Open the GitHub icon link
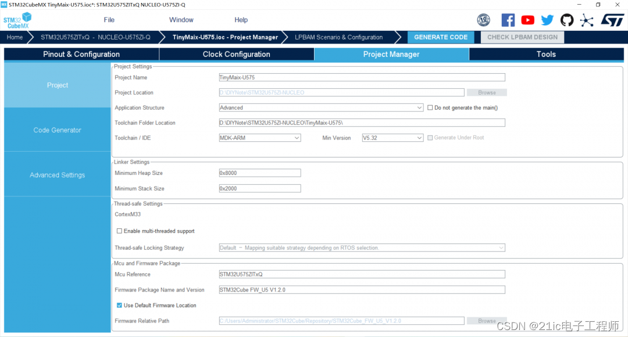The width and height of the screenshot is (628, 337). point(567,20)
